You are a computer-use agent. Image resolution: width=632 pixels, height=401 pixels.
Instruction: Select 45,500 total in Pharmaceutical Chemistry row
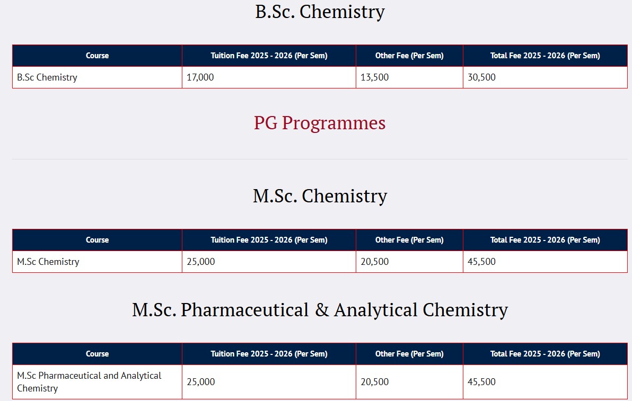481,382
